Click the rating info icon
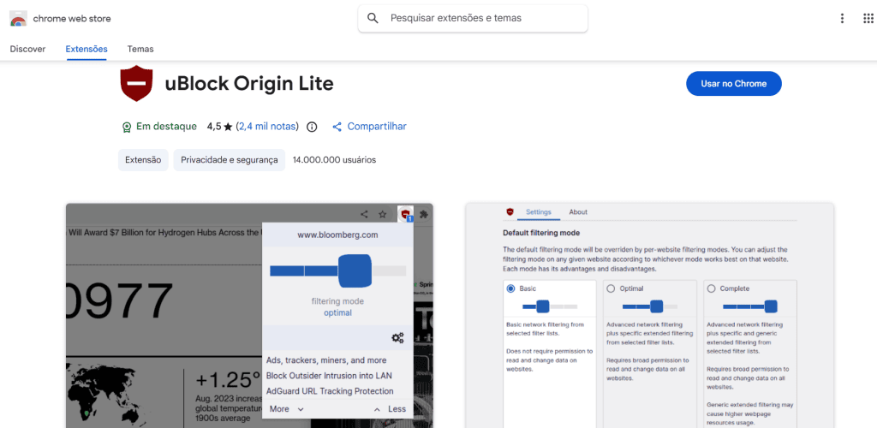The image size is (877, 428). coord(312,127)
